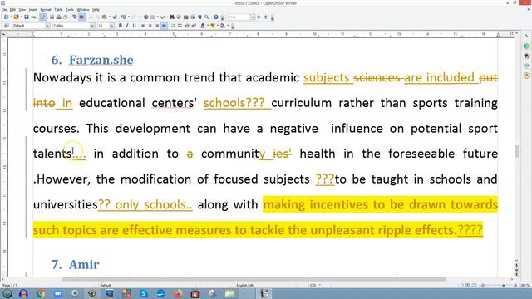Screen dimensions: 532x299
Task: Open the Gallery icon in toolbar
Action: [185, 17]
